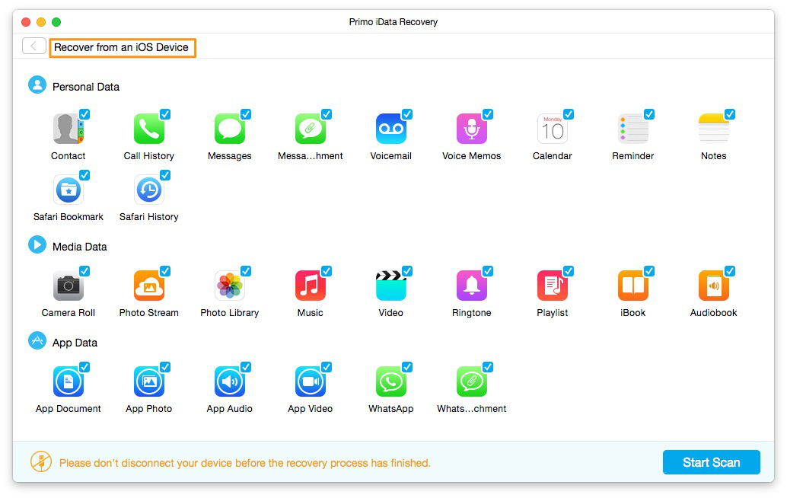The height and width of the screenshot is (498, 787).
Task: Select the App Photo icon
Action: (149, 381)
